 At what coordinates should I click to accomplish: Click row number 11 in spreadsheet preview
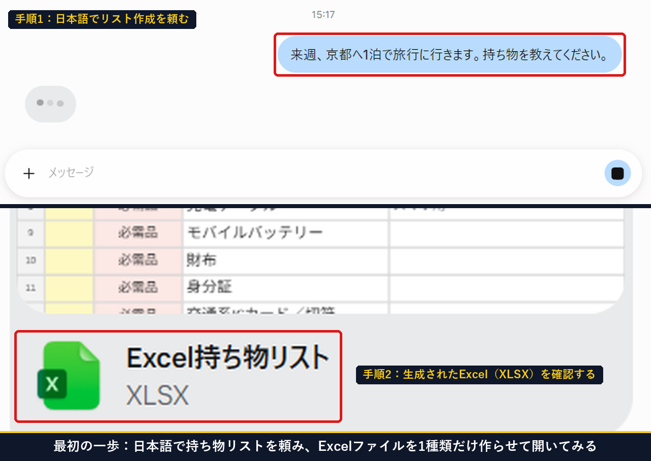[31, 288]
